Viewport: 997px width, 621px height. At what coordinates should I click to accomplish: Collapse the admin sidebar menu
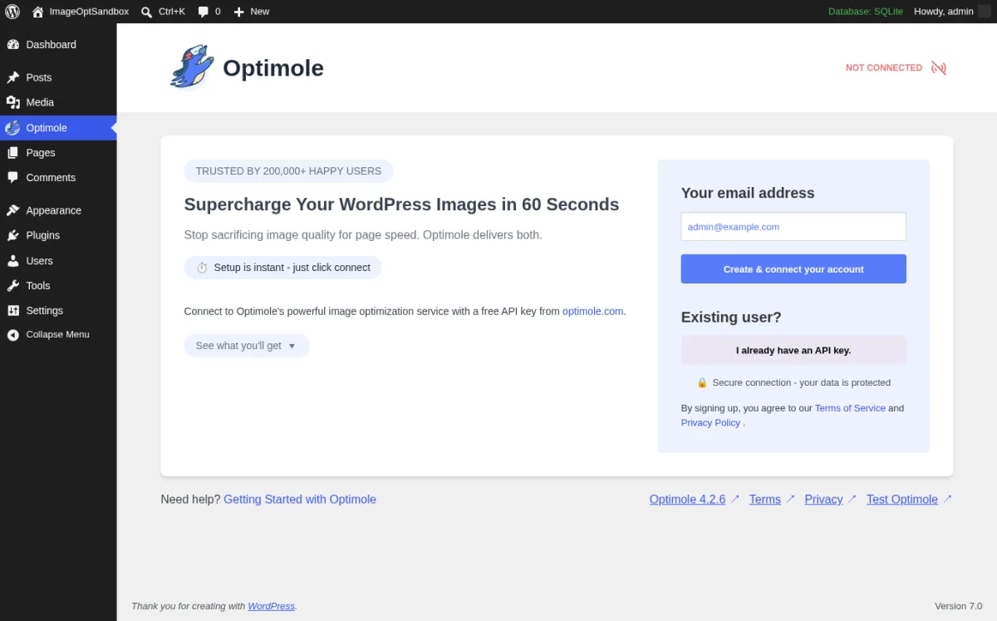[x=58, y=335]
